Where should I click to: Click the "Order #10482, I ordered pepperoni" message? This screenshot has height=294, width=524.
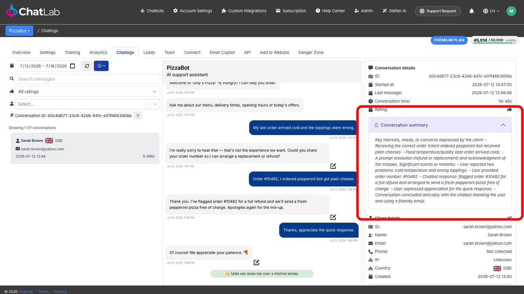[x=304, y=179]
